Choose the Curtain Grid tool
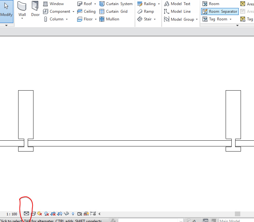Viewport: 254px width, 222px height. pos(113,11)
